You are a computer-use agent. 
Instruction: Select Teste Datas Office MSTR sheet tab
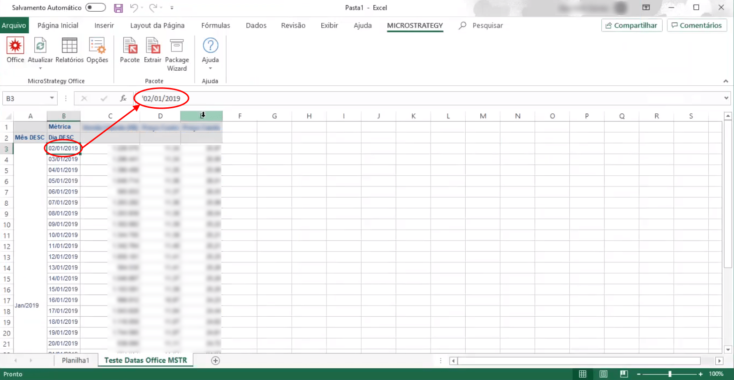[145, 360]
